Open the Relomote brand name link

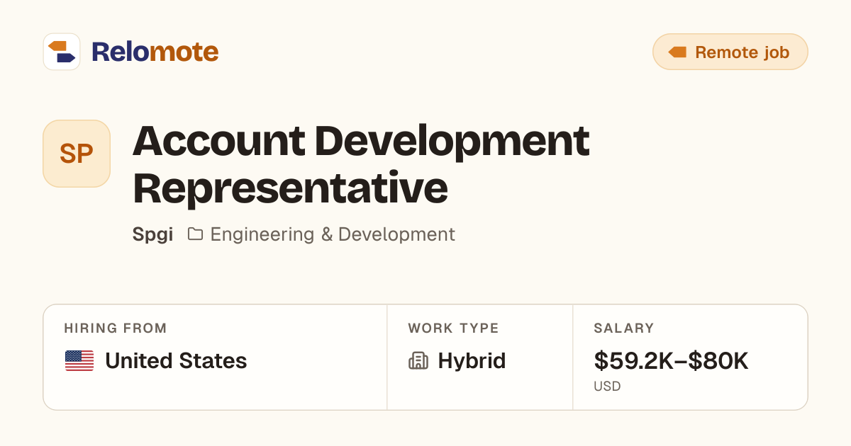pyautogui.click(x=155, y=52)
